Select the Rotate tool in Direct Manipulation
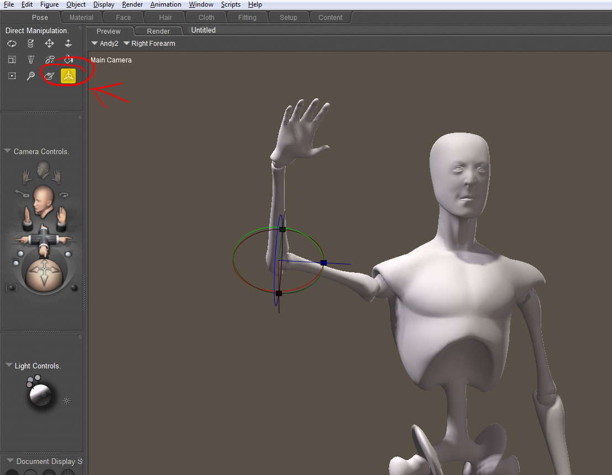The height and width of the screenshot is (475, 612). pos(12,44)
